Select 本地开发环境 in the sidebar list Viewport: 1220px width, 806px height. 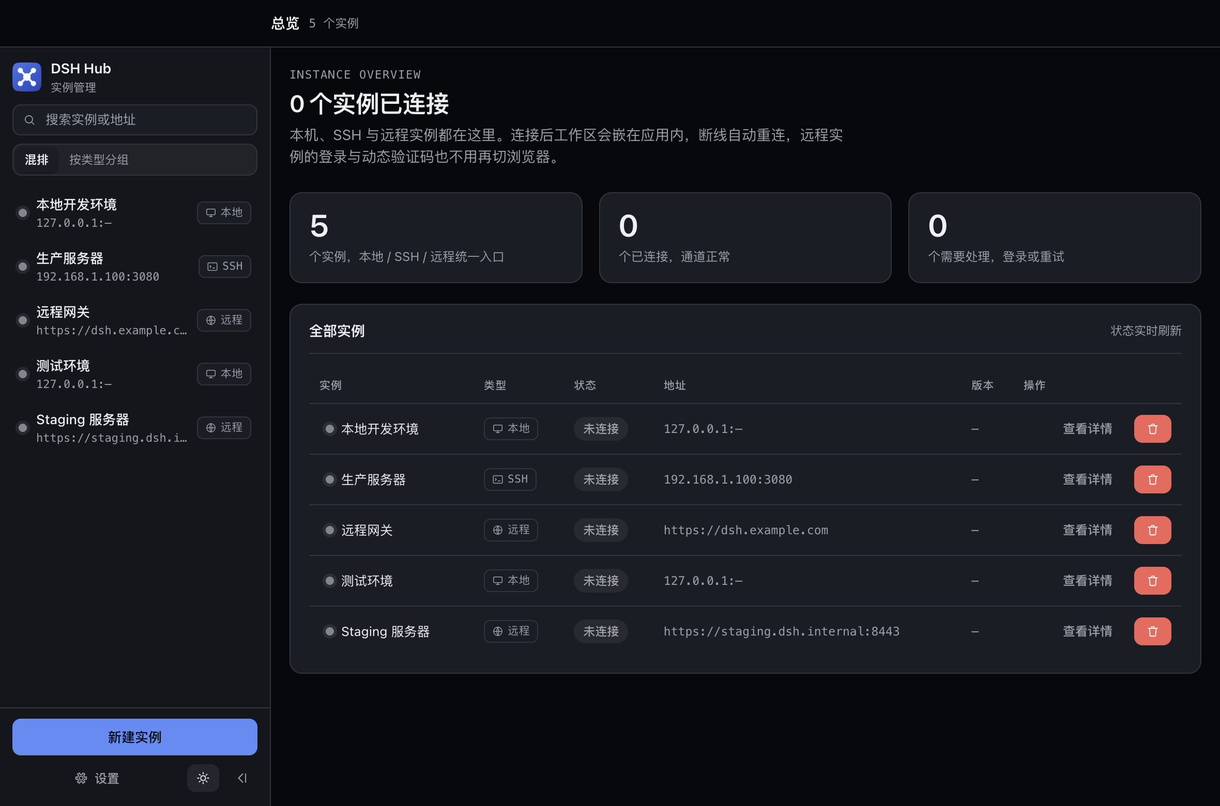click(135, 213)
